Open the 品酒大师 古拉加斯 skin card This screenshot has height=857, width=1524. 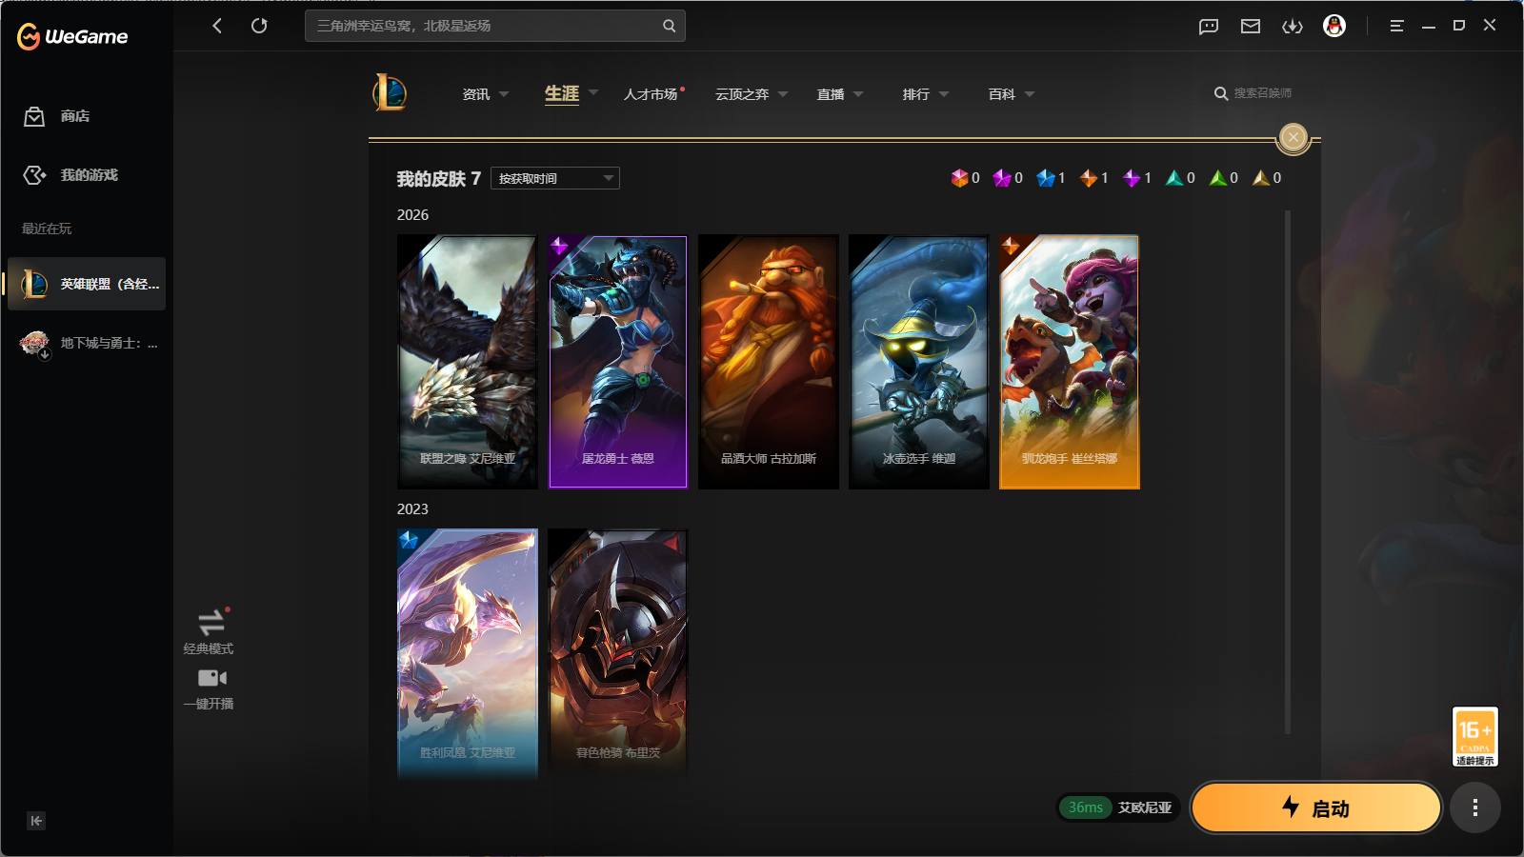[769, 362]
